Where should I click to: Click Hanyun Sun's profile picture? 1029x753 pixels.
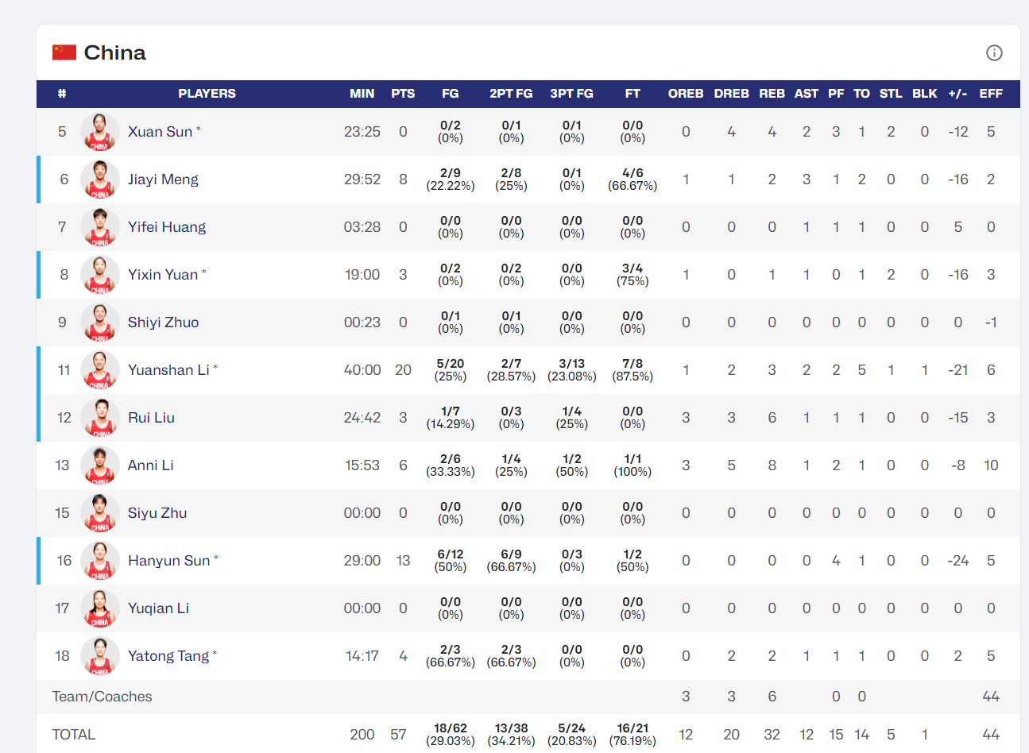pos(100,561)
